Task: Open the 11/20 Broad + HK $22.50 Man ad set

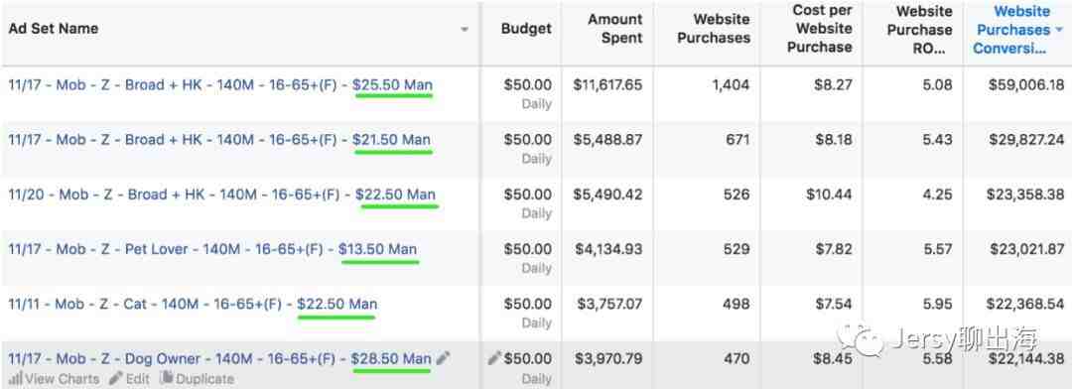Action: click(x=221, y=194)
